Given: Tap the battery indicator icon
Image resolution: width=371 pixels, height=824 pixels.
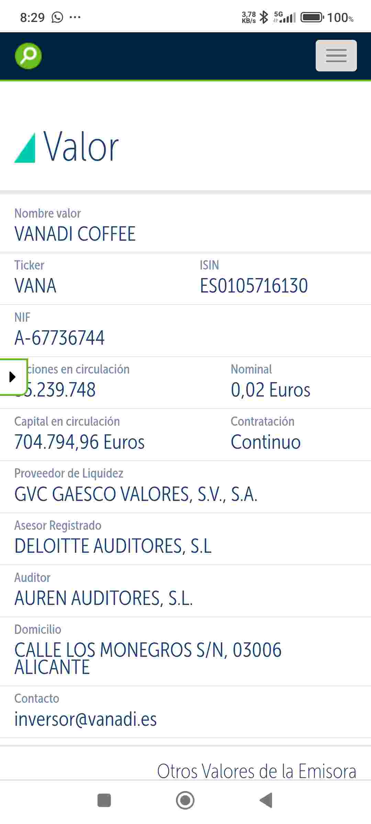Looking at the screenshot, I should coord(312,17).
